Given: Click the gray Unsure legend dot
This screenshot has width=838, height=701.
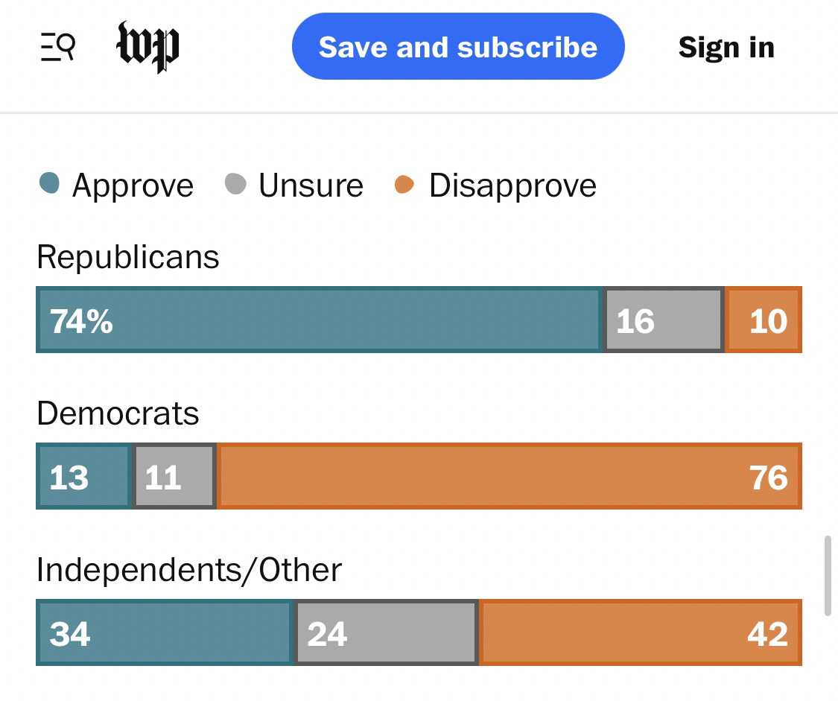Looking at the screenshot, I should coord(235,183).
